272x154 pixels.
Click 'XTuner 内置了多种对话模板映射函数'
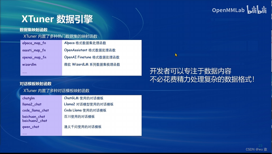(56, 91)
